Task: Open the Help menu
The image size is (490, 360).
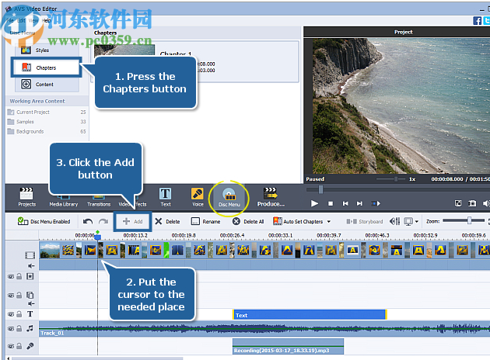Action: point(46,20)
